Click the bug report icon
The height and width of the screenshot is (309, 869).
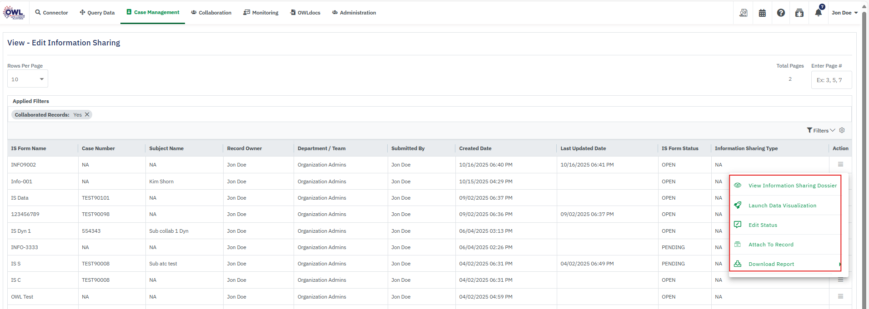(x=799, y=13)
